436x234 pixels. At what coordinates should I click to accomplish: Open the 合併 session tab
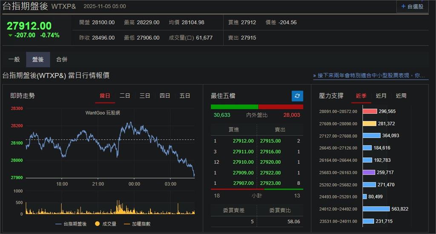pos(62,59)
